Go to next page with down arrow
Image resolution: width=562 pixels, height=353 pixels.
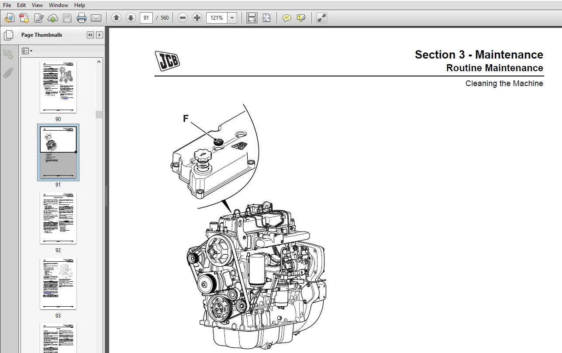coord(131,18)
